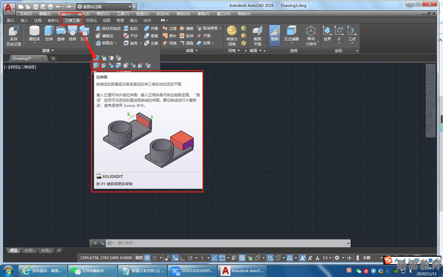
Task: Open the Untrim (取消修剪) dropdown arrow
Action: 220,28
